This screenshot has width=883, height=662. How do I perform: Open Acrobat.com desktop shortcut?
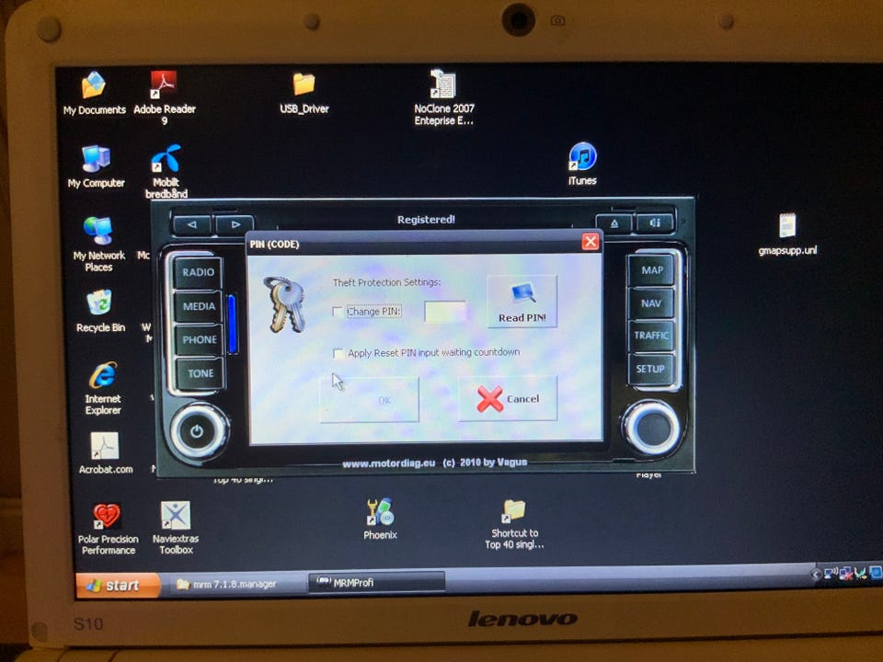(105, 453)
